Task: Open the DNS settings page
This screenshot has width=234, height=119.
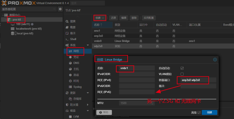Action: [x=76, y=63]
